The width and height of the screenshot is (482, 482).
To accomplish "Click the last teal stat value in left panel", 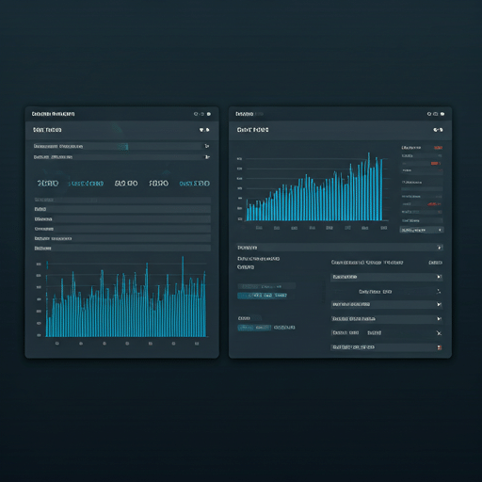I will [194, 184].
